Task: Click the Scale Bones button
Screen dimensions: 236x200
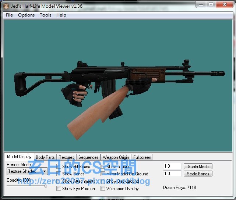Action: 198,174
